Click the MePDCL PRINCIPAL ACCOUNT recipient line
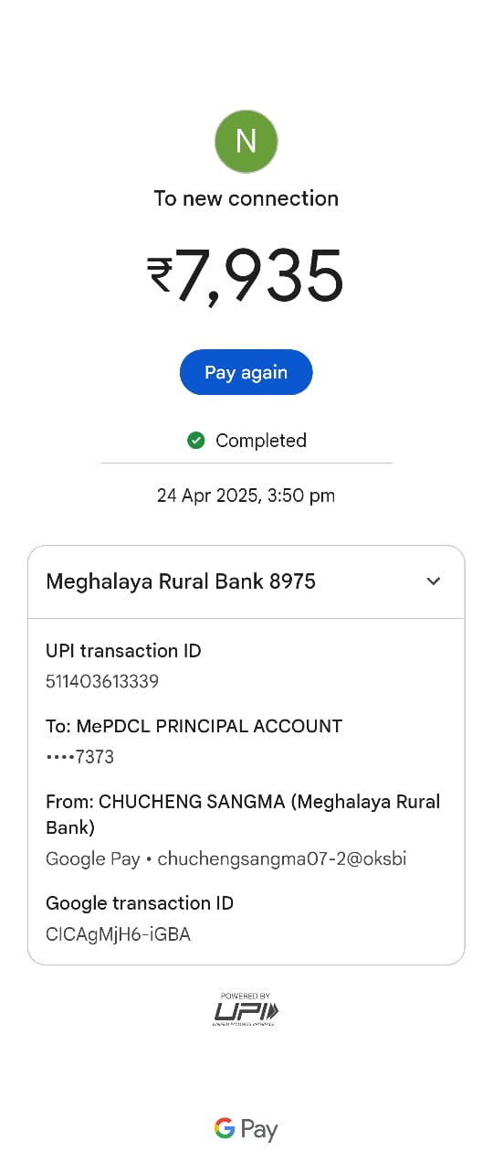Image resolution: width=493 pixels, height=1162 pixels. [x=194, y=726]
